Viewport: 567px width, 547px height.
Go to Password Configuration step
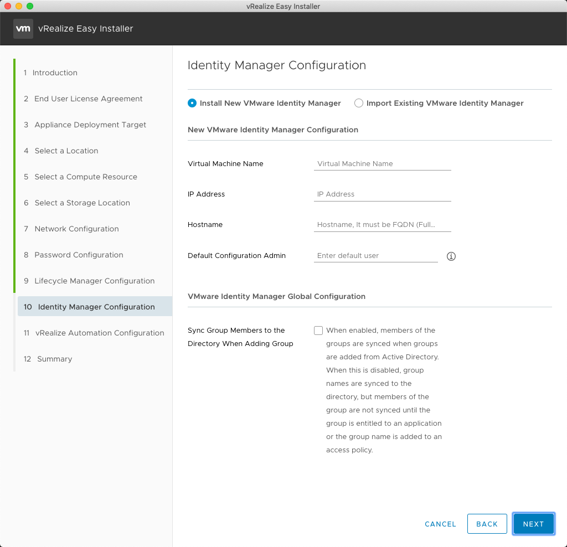click(x=74, y=255)
